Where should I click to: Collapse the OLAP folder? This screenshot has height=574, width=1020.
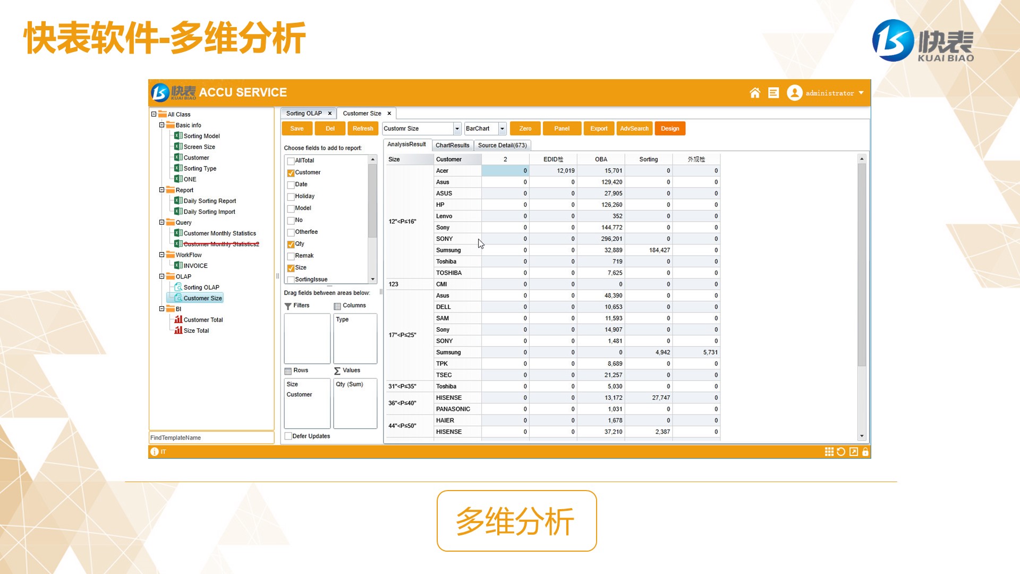pyautogui.click(x=161, y=276)
